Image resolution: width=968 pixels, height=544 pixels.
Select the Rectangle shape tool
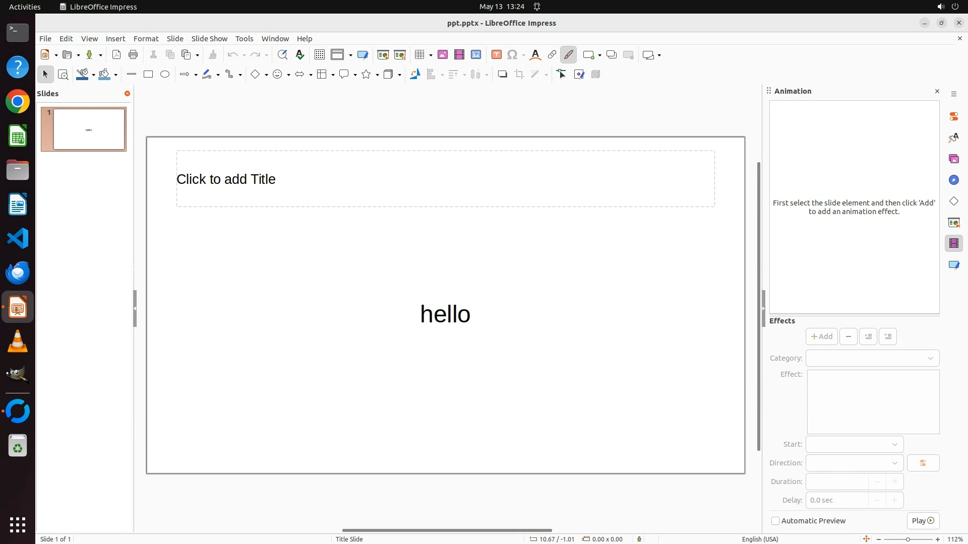click(148, 75)
